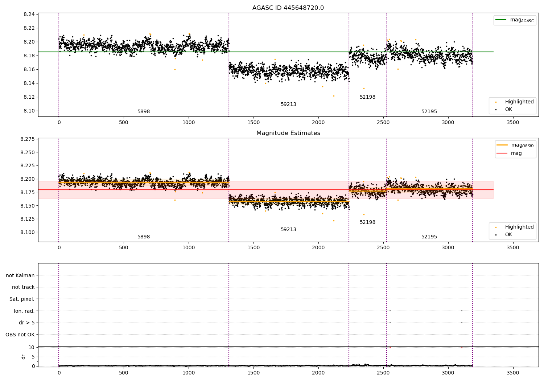Screen dimensions: 544x381
Task: Click the Highlighted legend marker in middle plot
Action: (496, 227)
